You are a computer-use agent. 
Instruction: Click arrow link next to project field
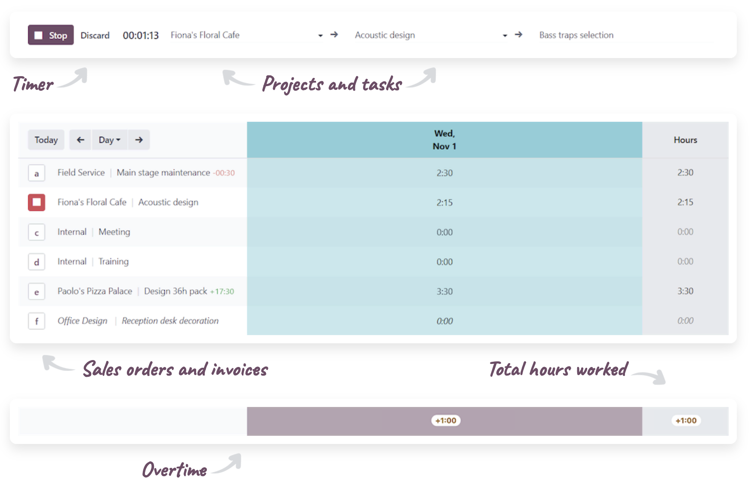(x=334, y=34)
